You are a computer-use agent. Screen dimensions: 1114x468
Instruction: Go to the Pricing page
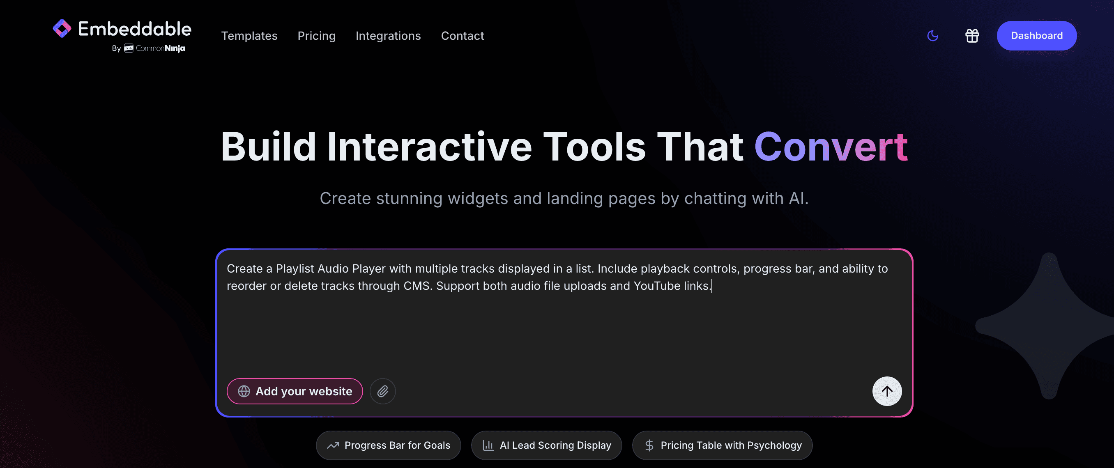click(x=316, y=36)
